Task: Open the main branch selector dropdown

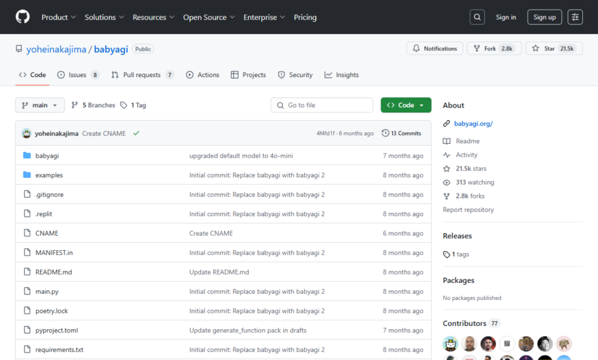Action: [x=40, y=105]
